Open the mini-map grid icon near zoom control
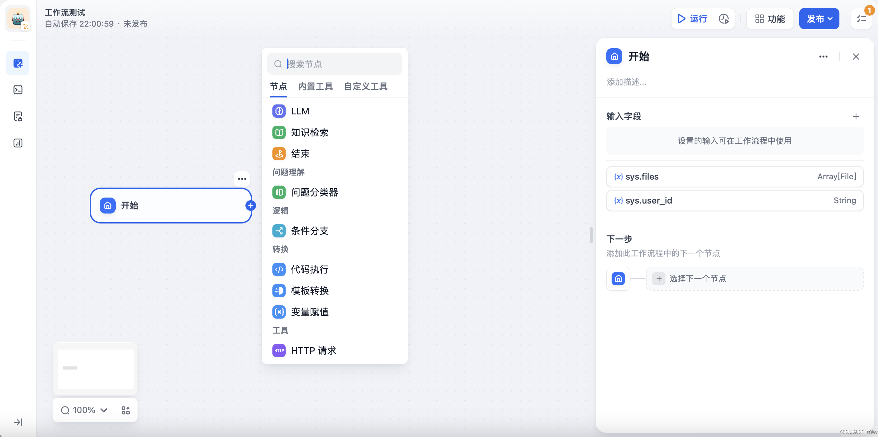878x437 pixels. coord(125,410)
